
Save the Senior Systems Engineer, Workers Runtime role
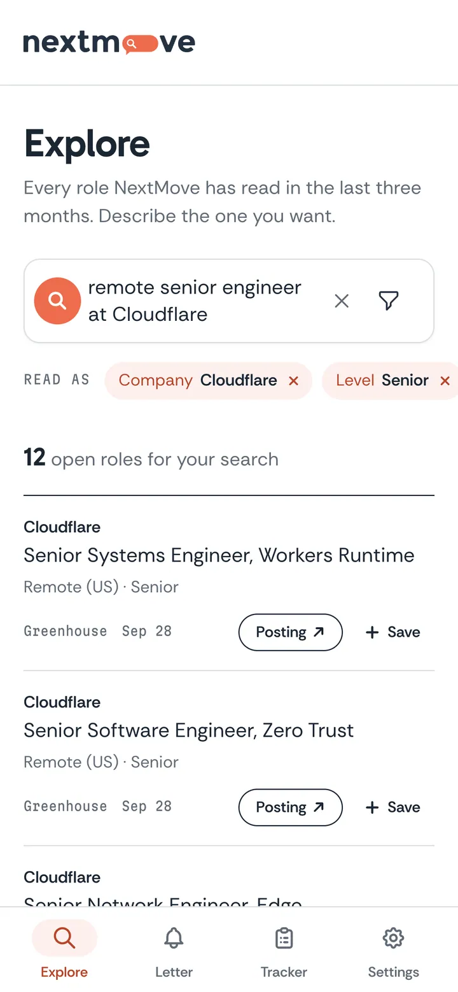393,632
